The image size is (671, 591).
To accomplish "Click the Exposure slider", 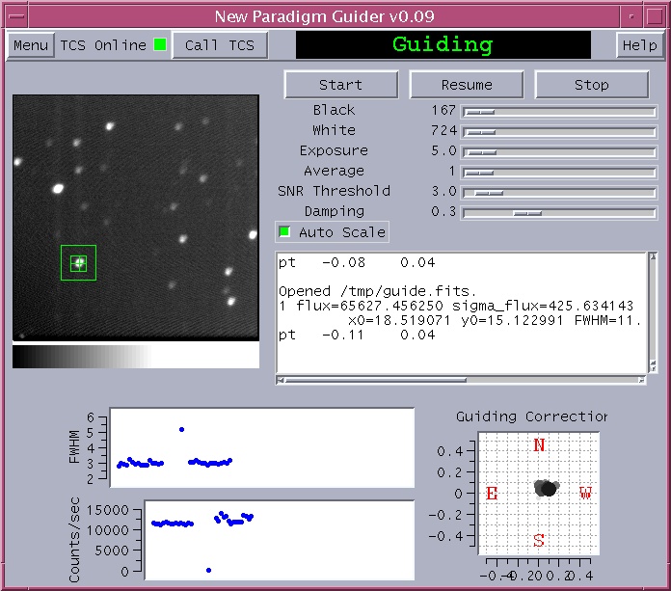I will [480, 152].
